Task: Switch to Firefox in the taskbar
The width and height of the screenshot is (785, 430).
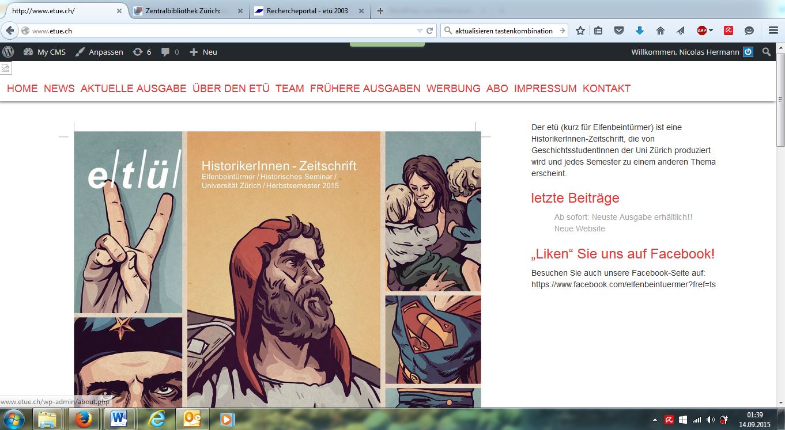Action: click(84, 419)
